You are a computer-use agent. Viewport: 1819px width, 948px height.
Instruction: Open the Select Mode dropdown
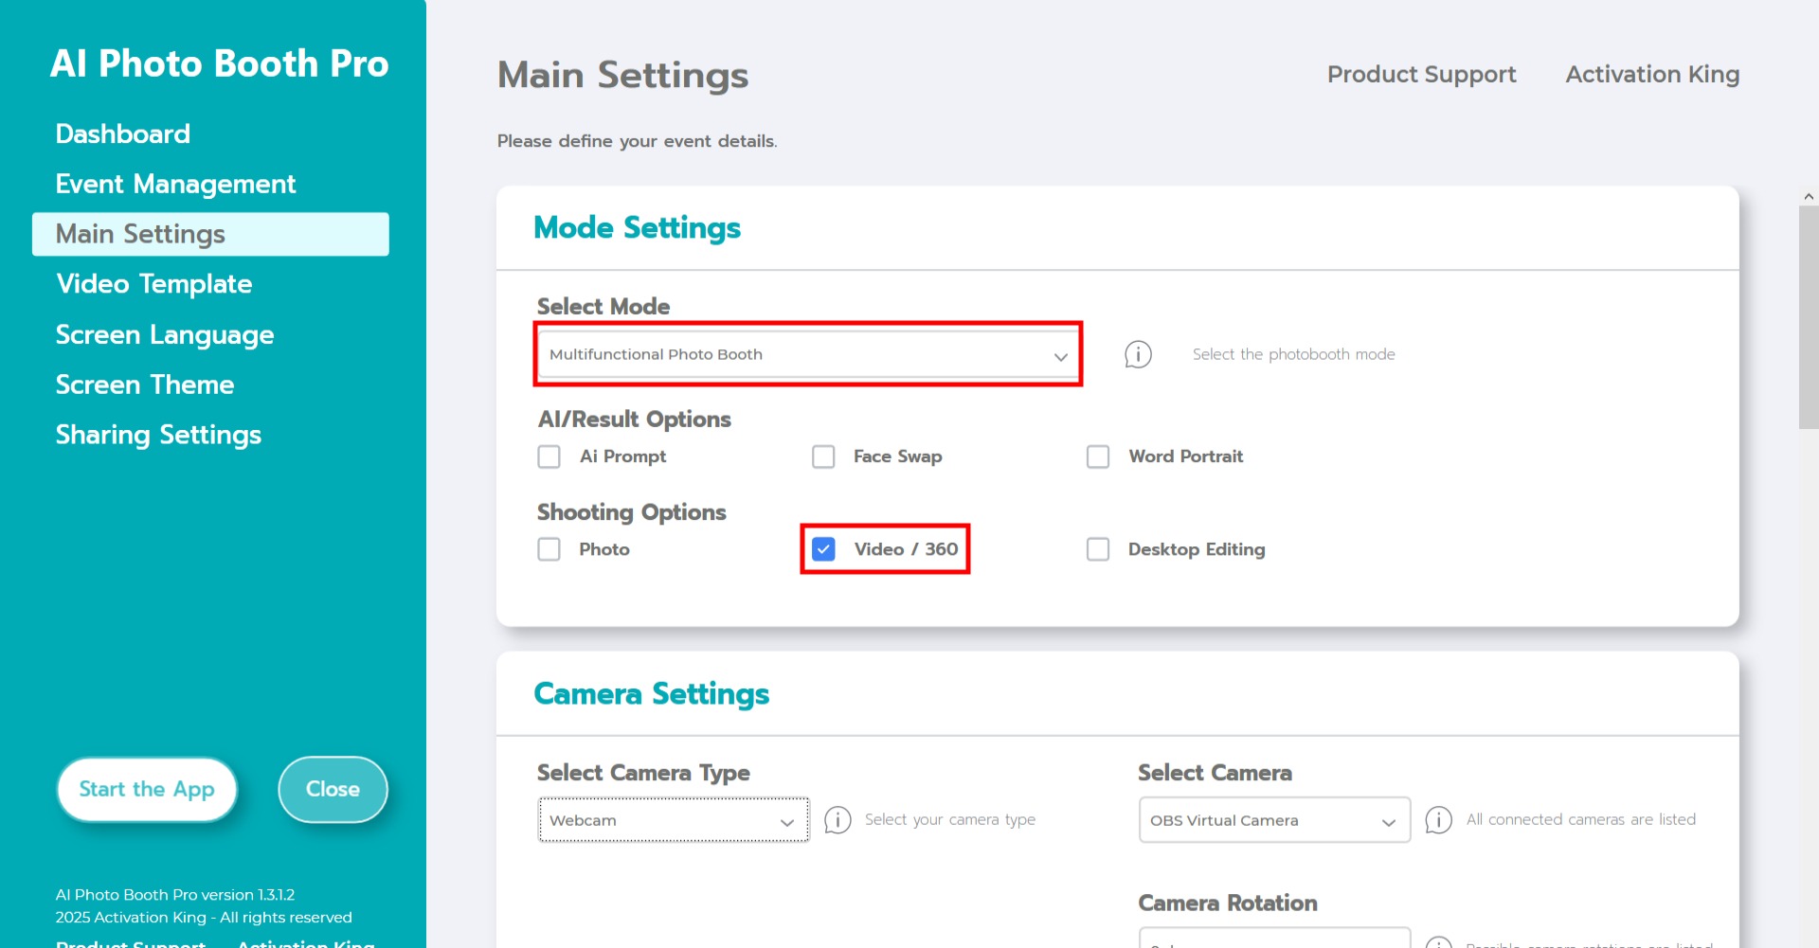point(807,354)
